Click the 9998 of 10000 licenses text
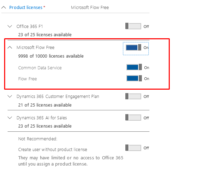Image resolution: width=198 pixels, height=180 pixels. [51, 56]
